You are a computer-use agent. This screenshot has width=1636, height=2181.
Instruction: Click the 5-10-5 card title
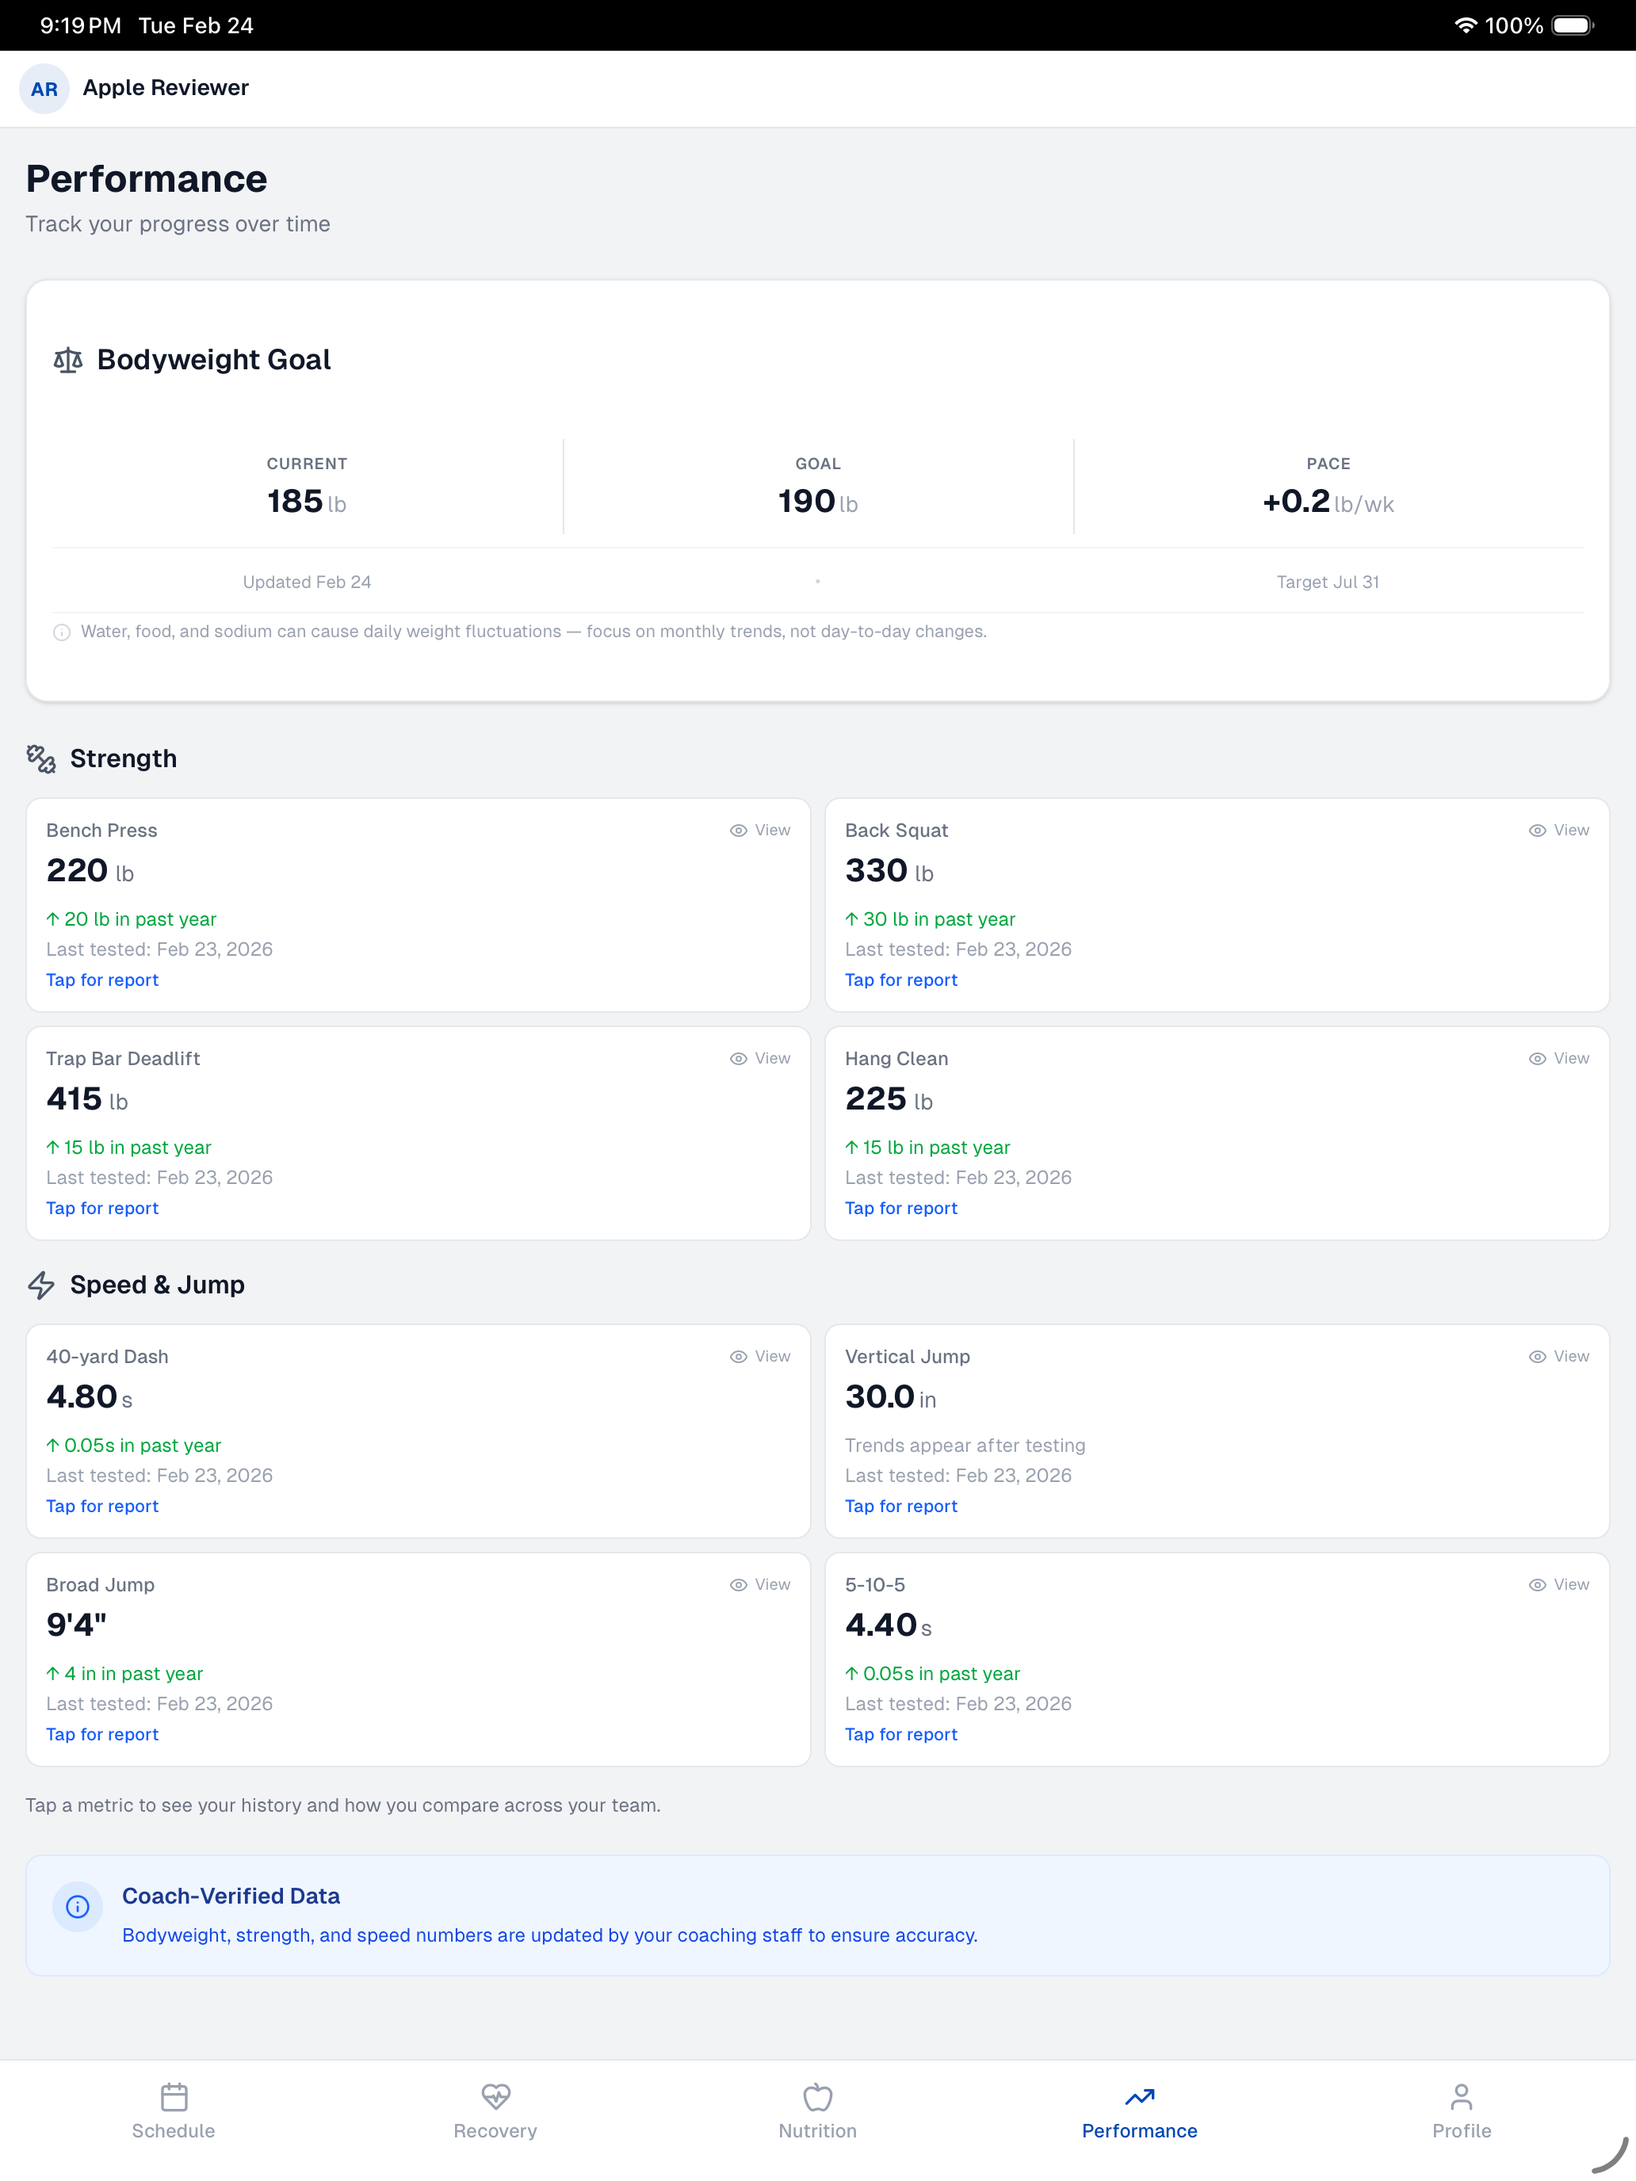pyautogui.click(x=875, y=1584)
